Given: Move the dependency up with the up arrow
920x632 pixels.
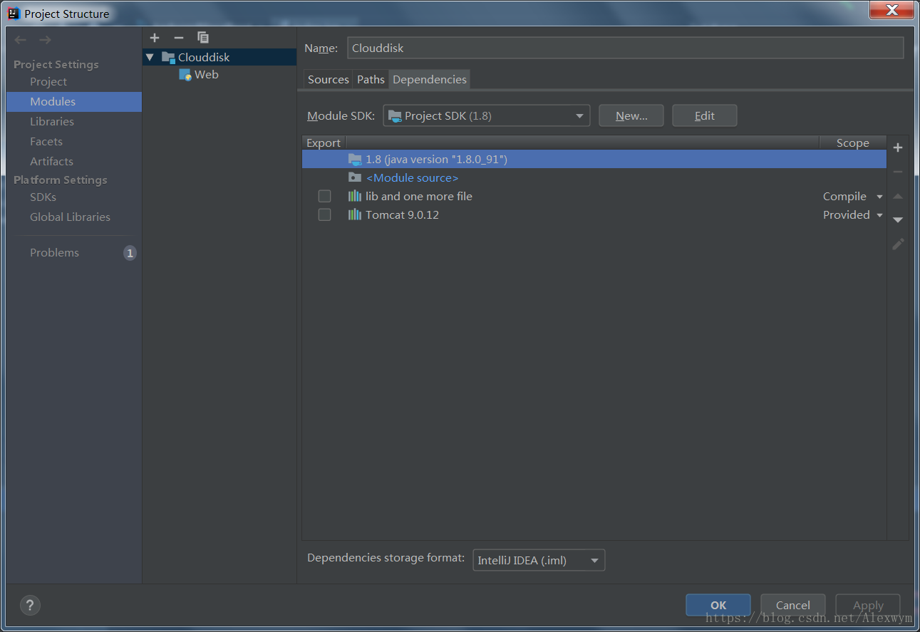Looking at the screenshot, I should [x=898, y=196].
